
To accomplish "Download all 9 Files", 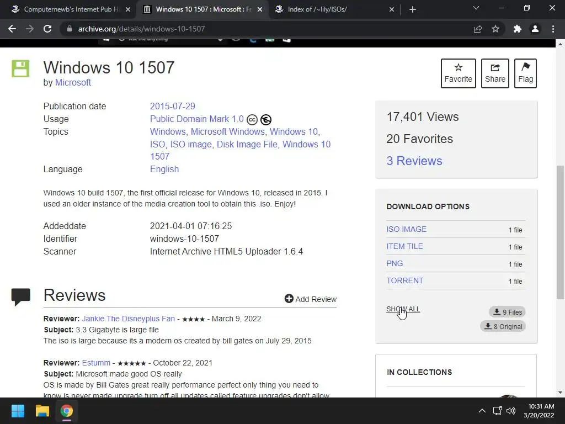I will pos(508,312).
